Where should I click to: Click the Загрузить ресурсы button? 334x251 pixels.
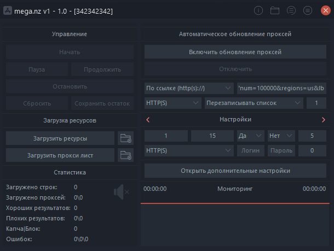(x=60, y=138)
